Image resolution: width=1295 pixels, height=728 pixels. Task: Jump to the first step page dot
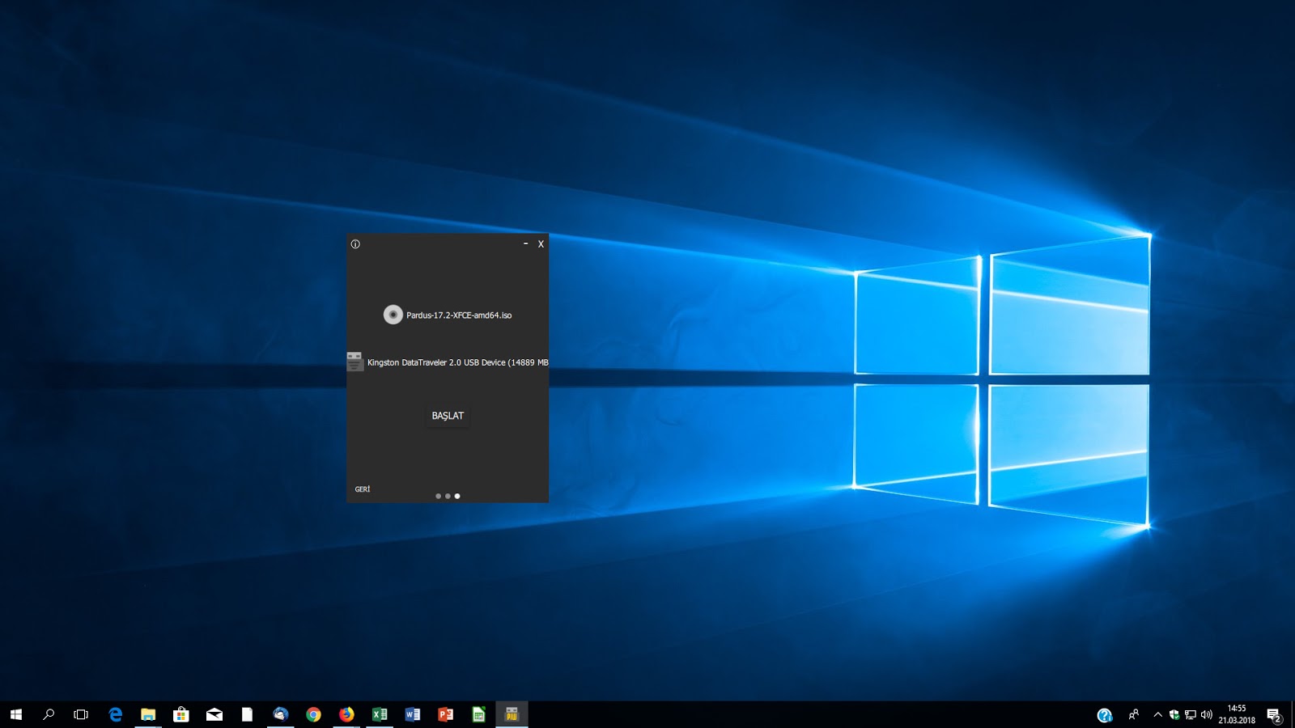click(439, 496)
